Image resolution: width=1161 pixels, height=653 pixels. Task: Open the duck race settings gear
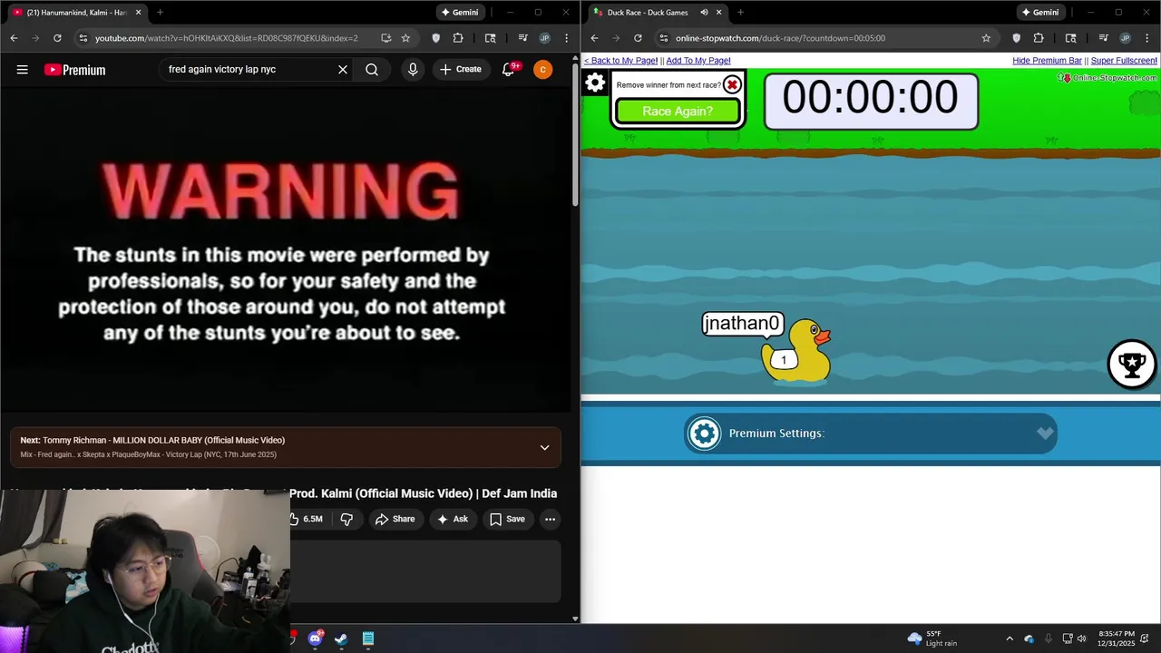pyautogui.click(x=595, y=83)
